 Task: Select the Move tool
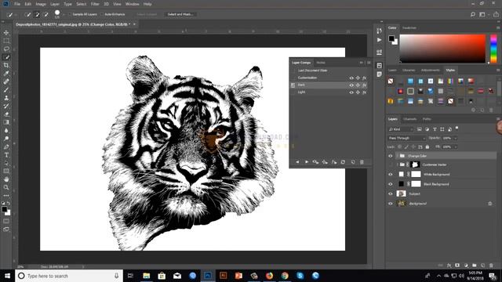coord(6,33)
